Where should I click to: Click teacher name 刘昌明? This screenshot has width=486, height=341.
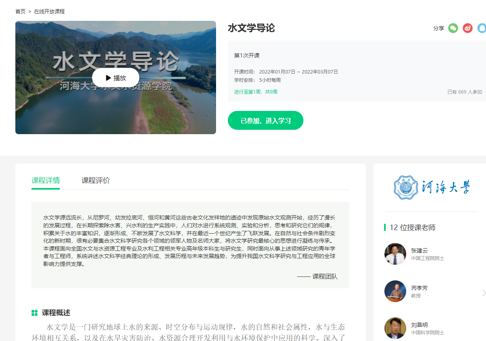419,325
